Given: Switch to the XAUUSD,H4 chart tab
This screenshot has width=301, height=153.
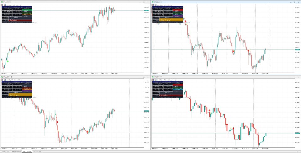Looking at the screenshot, I should (38, 151).
